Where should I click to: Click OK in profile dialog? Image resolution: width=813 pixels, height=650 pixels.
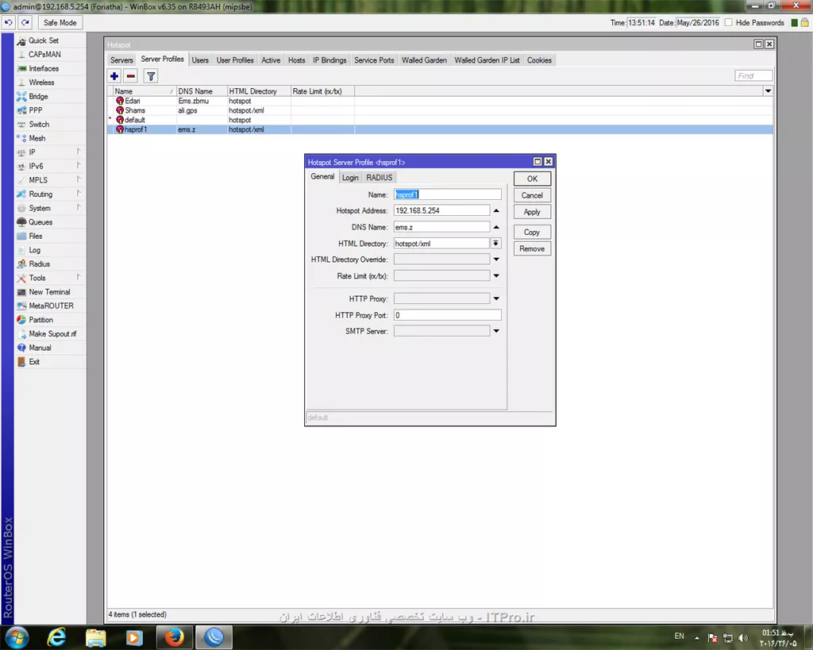(532, 179)
